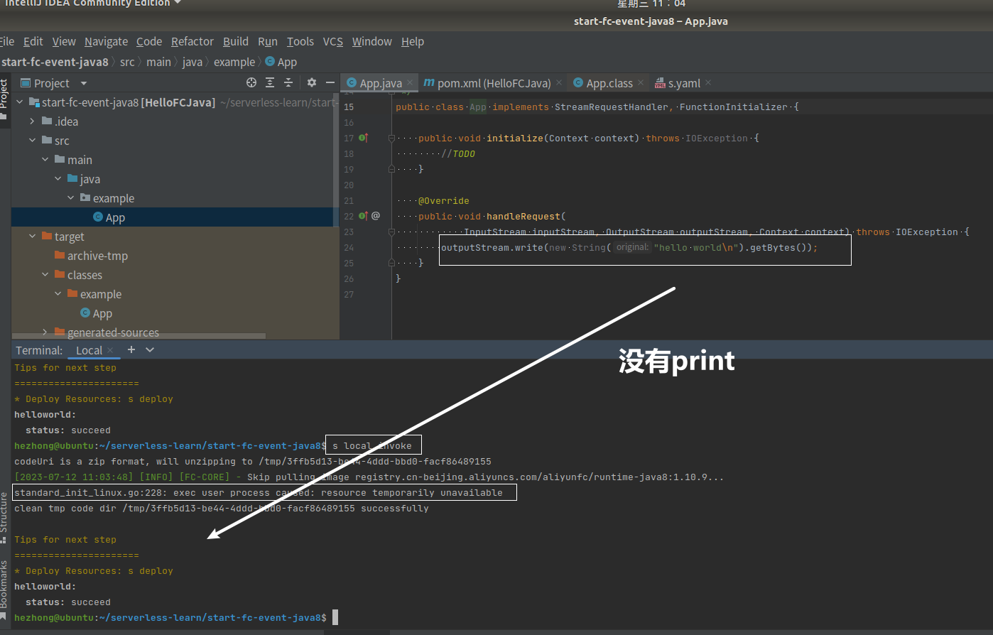Open the View menu

click(x=64, y=41)
